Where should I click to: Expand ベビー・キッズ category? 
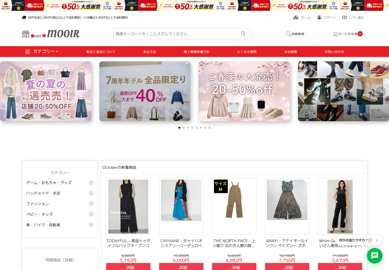[x=91, y=214]
